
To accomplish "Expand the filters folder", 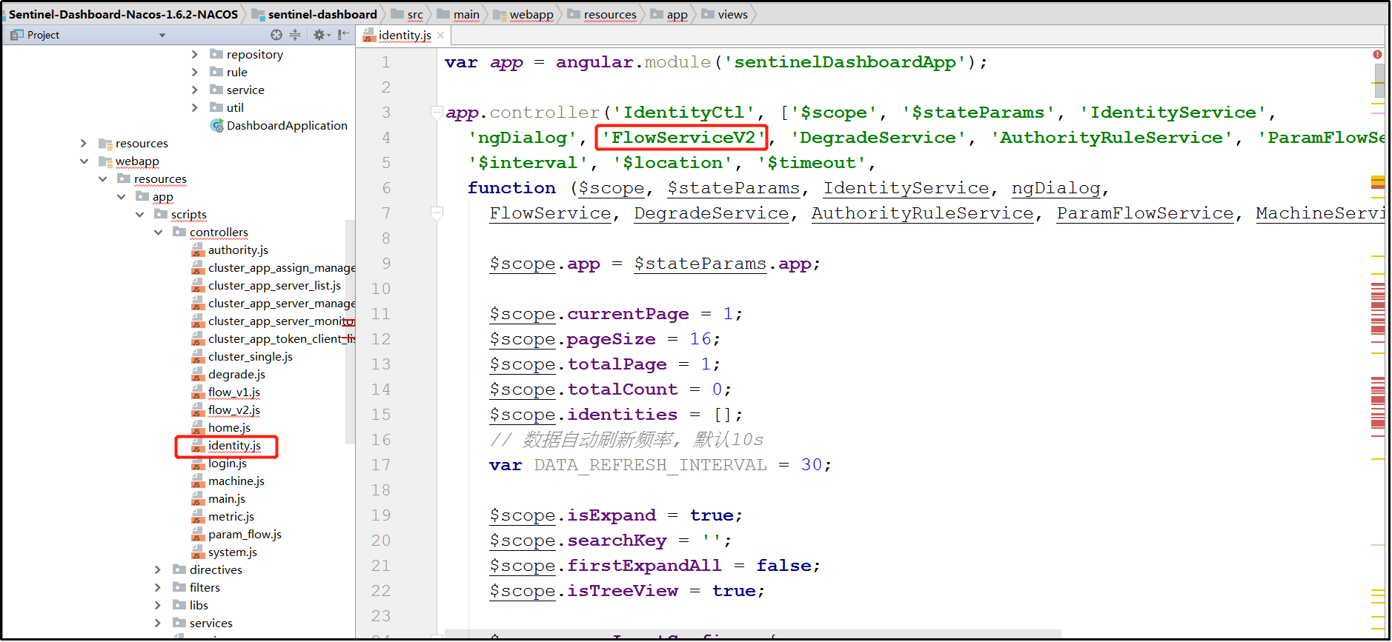I will click(x=157, y=587).
